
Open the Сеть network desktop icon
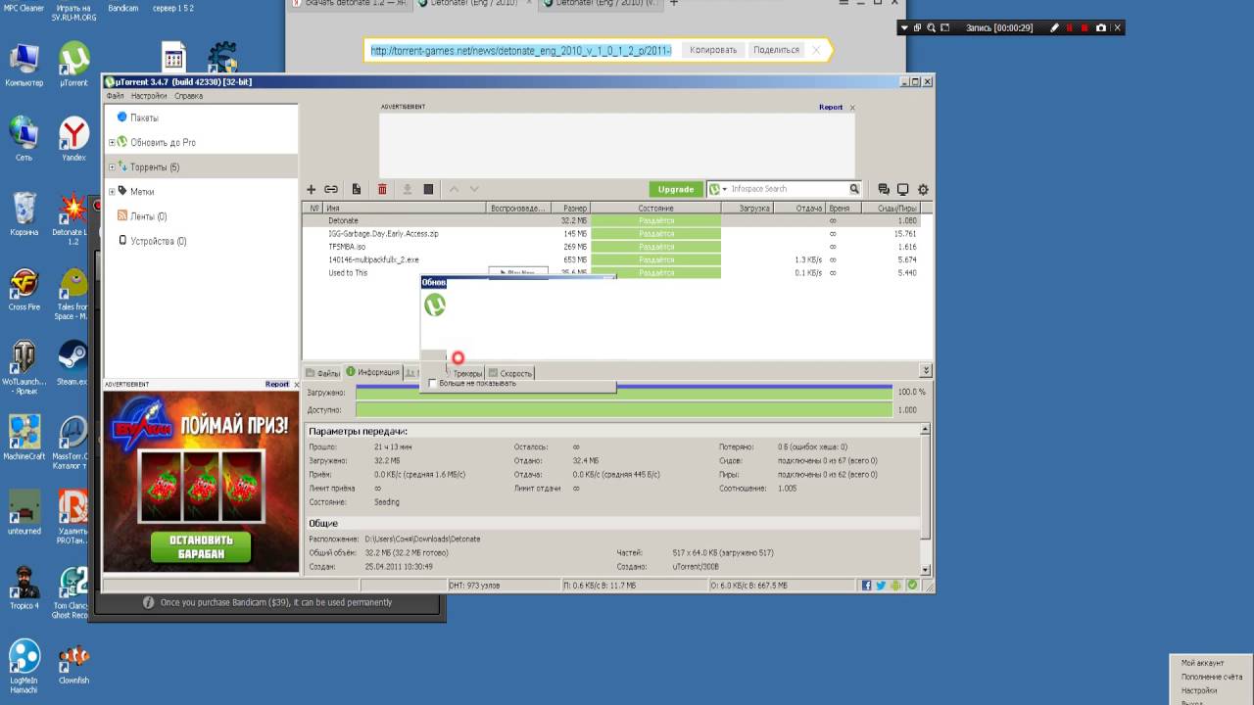tap(24, 138)
